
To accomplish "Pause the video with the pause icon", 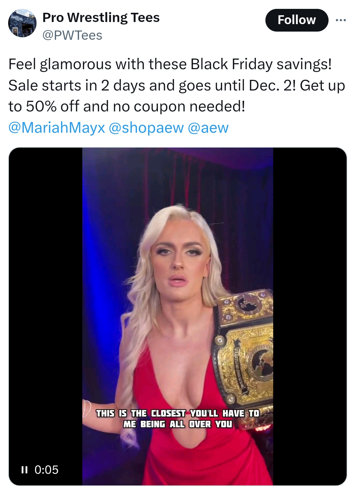I will (x=24, y=470).
